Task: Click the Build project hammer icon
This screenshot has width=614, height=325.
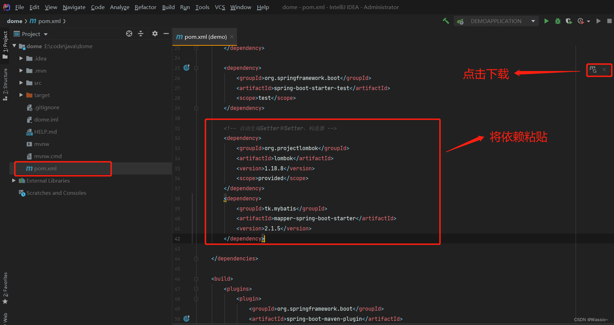Action: (446, 21)
